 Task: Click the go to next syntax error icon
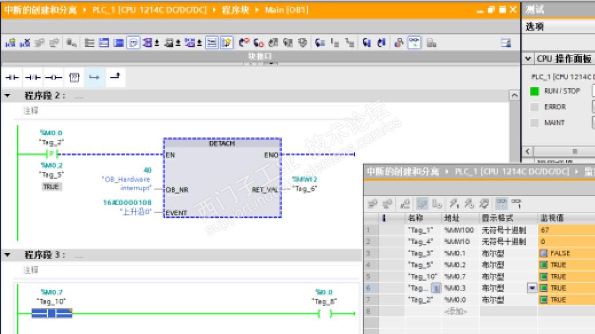[259, 43]
